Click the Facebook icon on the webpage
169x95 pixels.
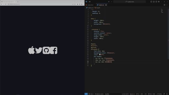54,50
